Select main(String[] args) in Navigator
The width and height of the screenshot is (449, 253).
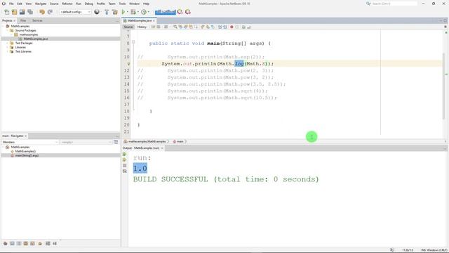tap(27, 155)
